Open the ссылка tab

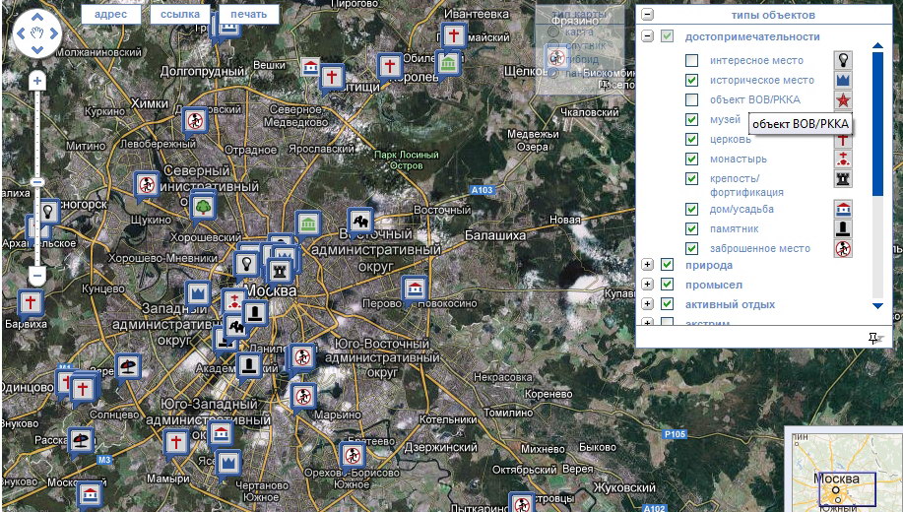tap(179, 15)
